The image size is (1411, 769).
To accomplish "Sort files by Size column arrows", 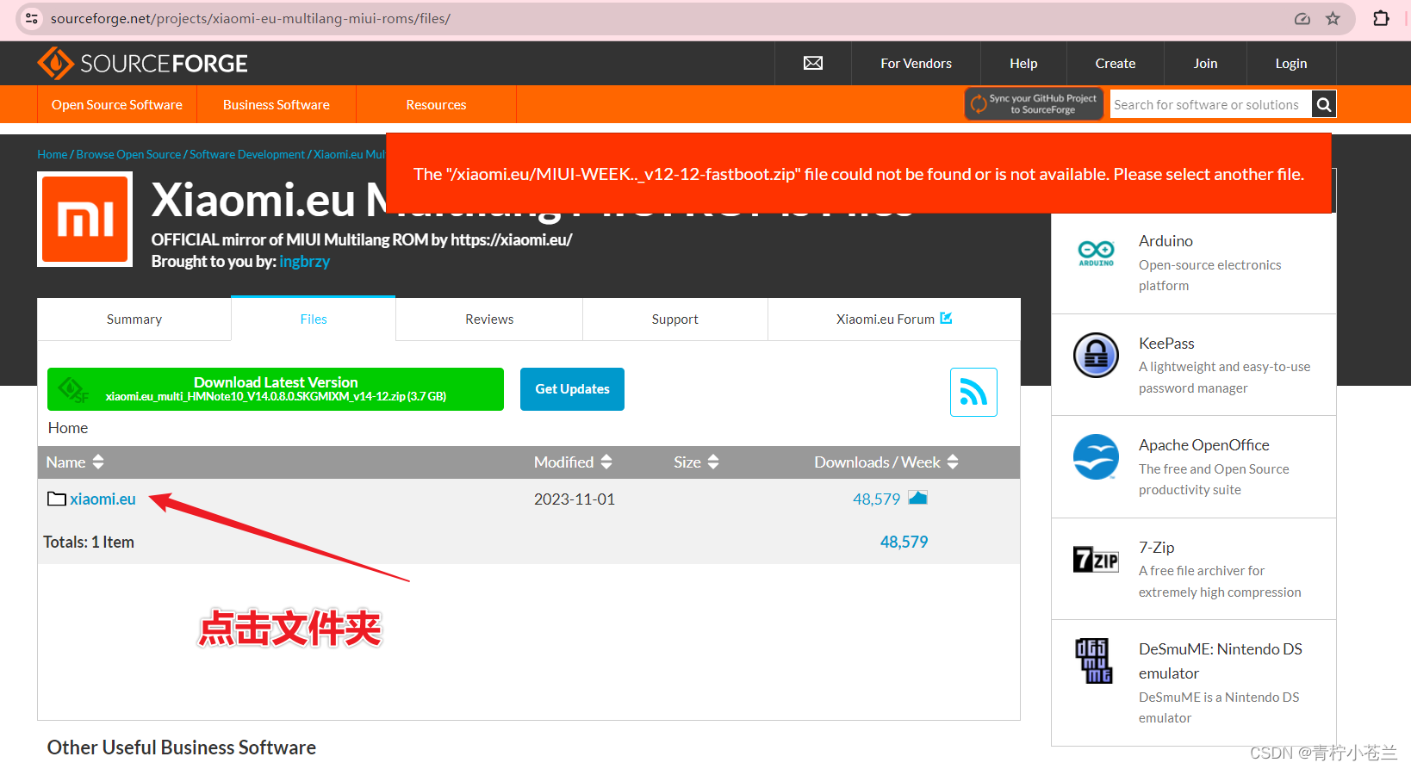I will pos(713,462).
